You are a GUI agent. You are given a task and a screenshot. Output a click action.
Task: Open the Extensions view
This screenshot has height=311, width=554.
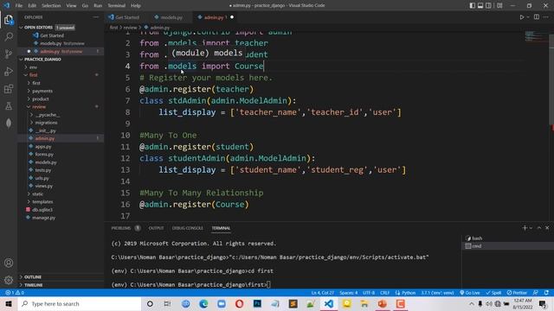pyautogui.click(x=9, y=88)
